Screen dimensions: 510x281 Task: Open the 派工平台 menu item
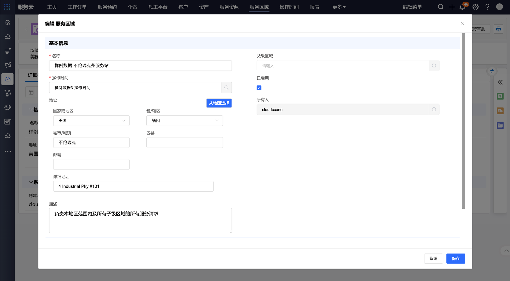coord(158,7)
